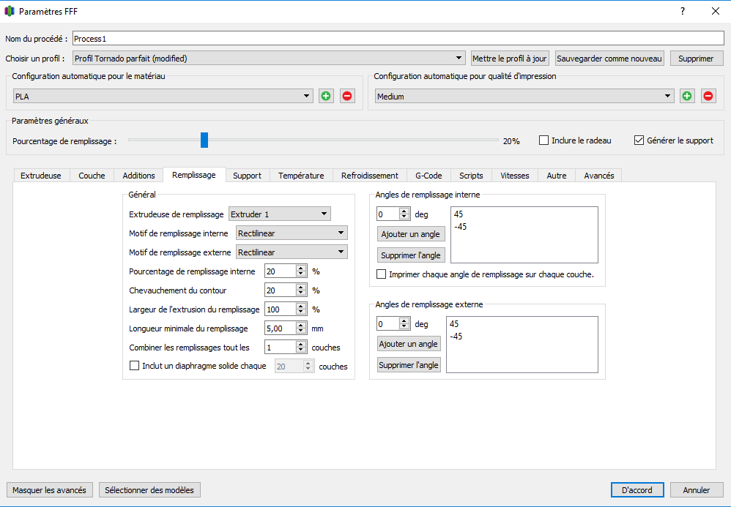Uncheck Générer le support checkbox
This screenshot has height=507, width=731.
(639, 140)
